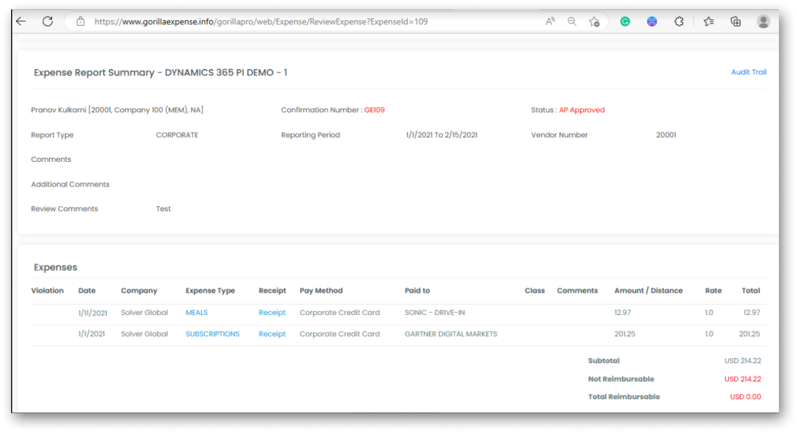This screenshot has width=797, height=433.
Task: Reload the page with the refresh icon
Action: [48, 22]
